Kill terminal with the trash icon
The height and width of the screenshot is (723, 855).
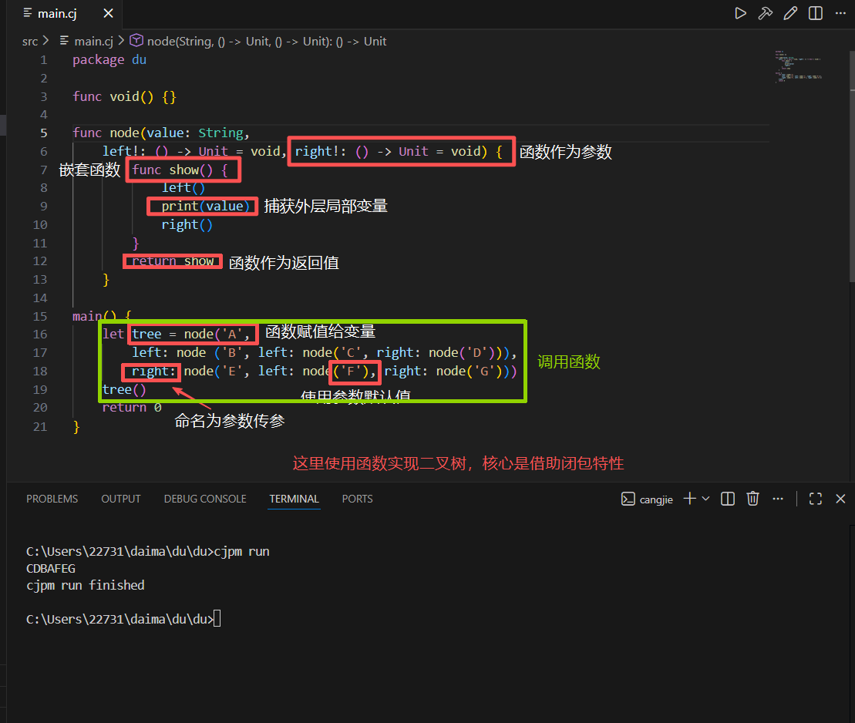752,499
